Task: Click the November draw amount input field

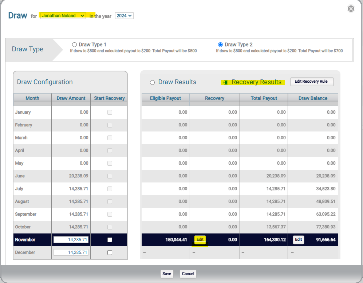Action: [x=71, y=240]
